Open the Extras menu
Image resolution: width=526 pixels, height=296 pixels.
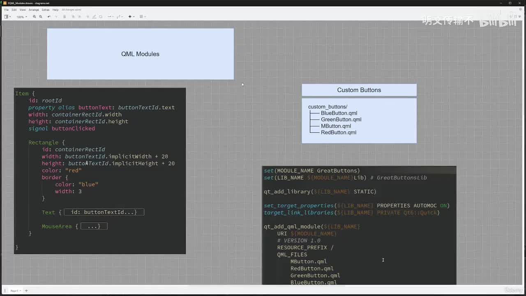click(x=45, y=10)
